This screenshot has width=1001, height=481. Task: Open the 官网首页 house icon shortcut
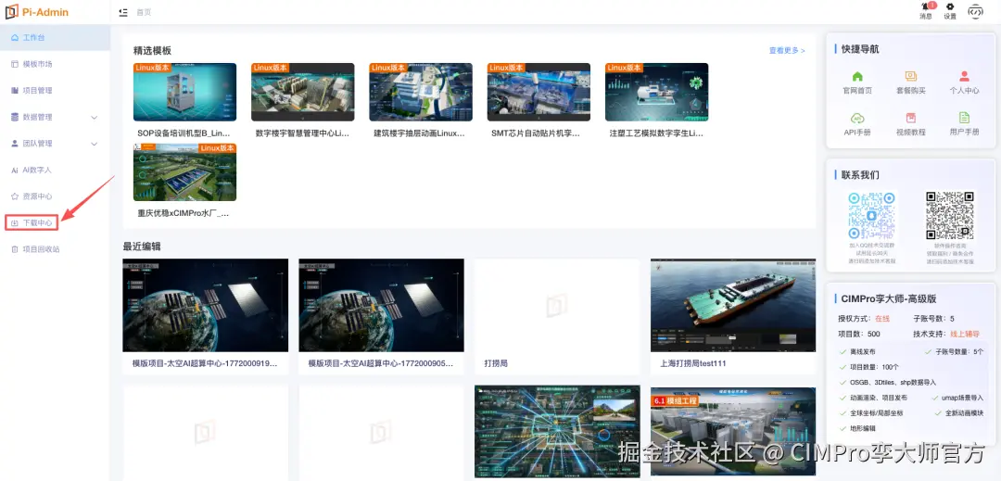[x=857, y=77]
